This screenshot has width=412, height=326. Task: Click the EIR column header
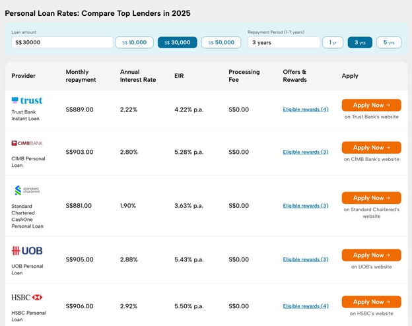179,76
